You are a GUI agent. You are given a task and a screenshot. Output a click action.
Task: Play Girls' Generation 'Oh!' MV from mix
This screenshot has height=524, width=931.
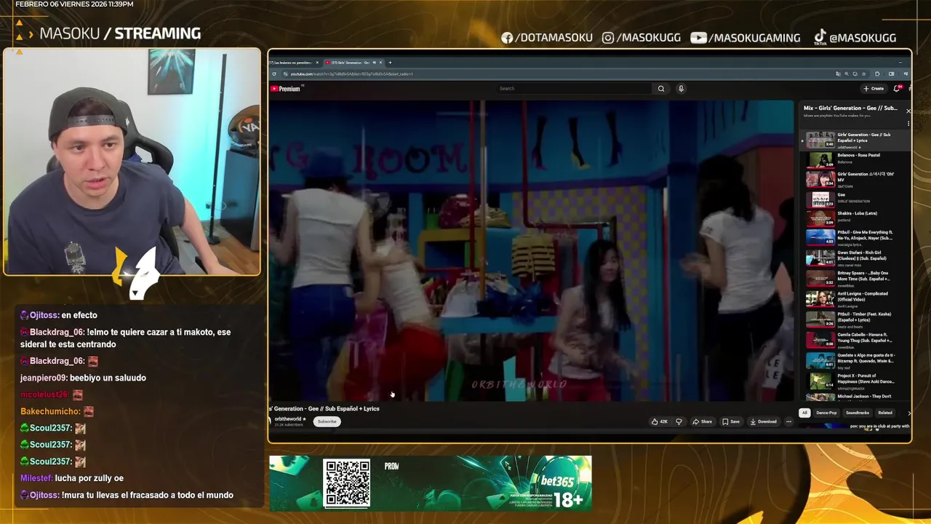pos(857,179)
